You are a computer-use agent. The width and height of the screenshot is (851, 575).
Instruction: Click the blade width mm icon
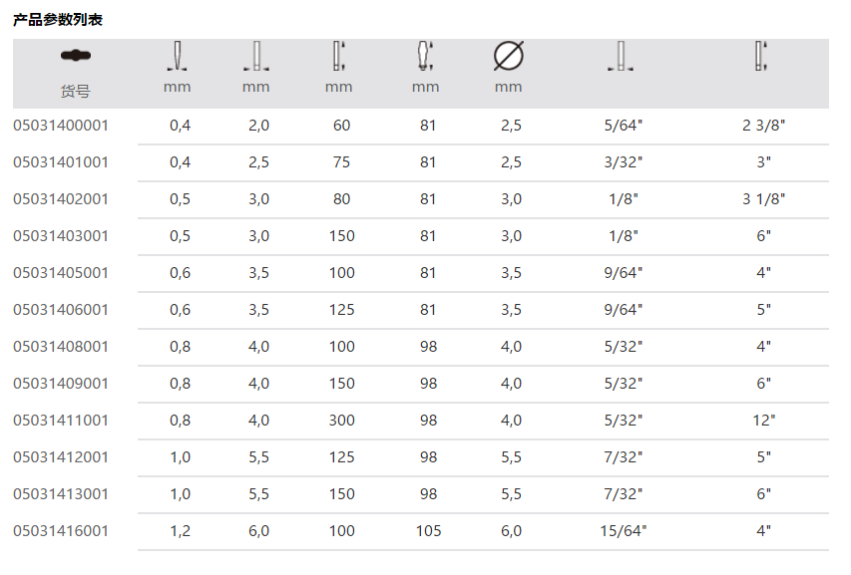[255, 57]
